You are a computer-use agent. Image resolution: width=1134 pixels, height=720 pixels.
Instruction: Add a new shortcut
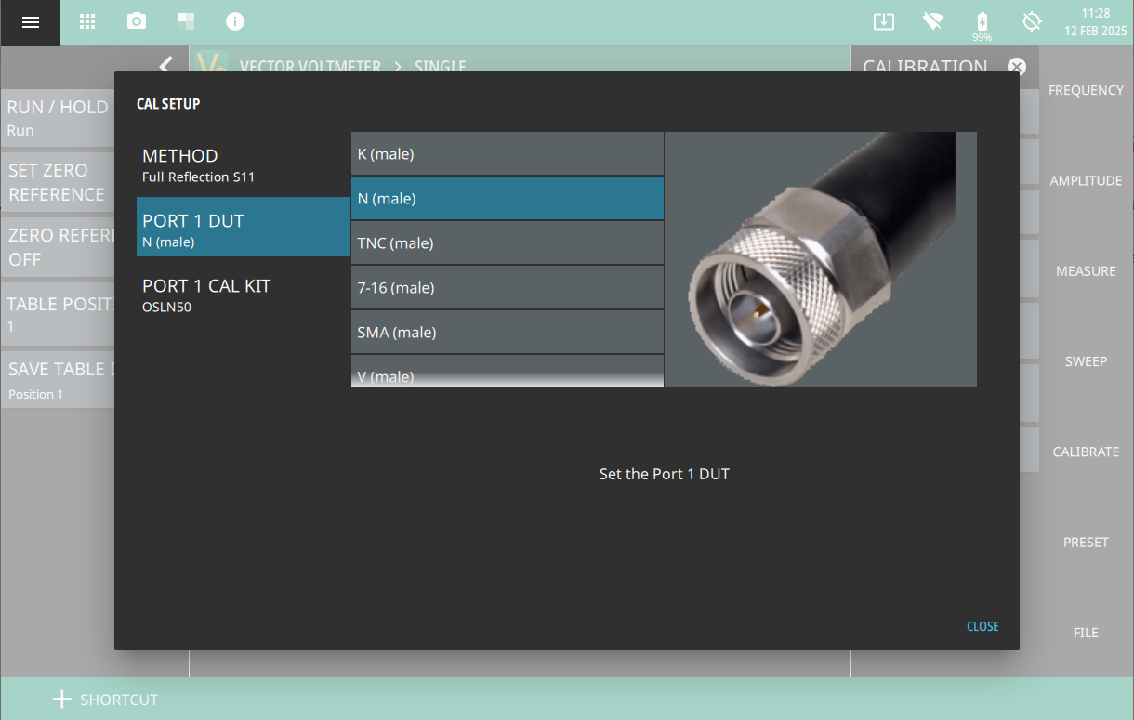click(105, 700)
